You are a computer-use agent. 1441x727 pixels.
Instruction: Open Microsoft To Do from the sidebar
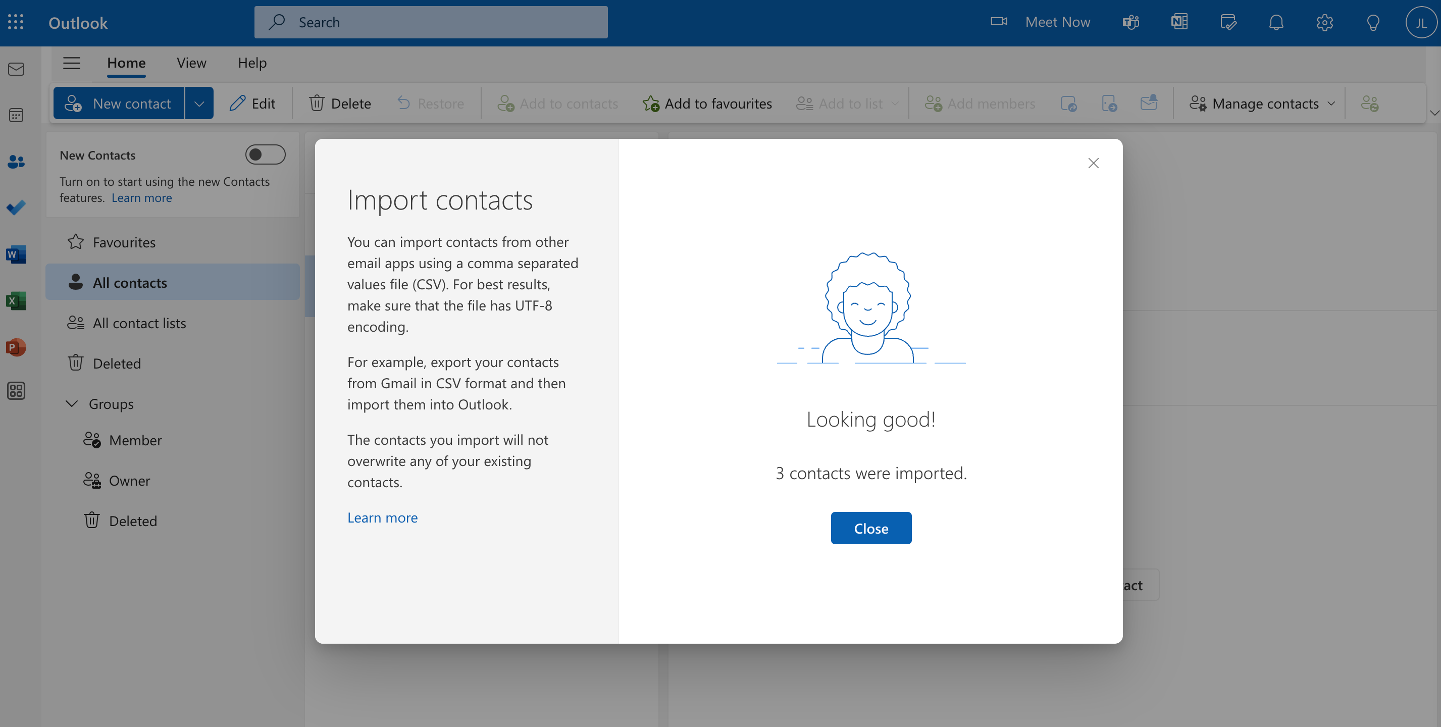pyautogui.click(x=16, y=207)
